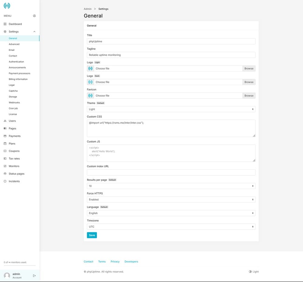Browse for a Favicon file
This screenshot has height=282, width=303.
[249, 96]
